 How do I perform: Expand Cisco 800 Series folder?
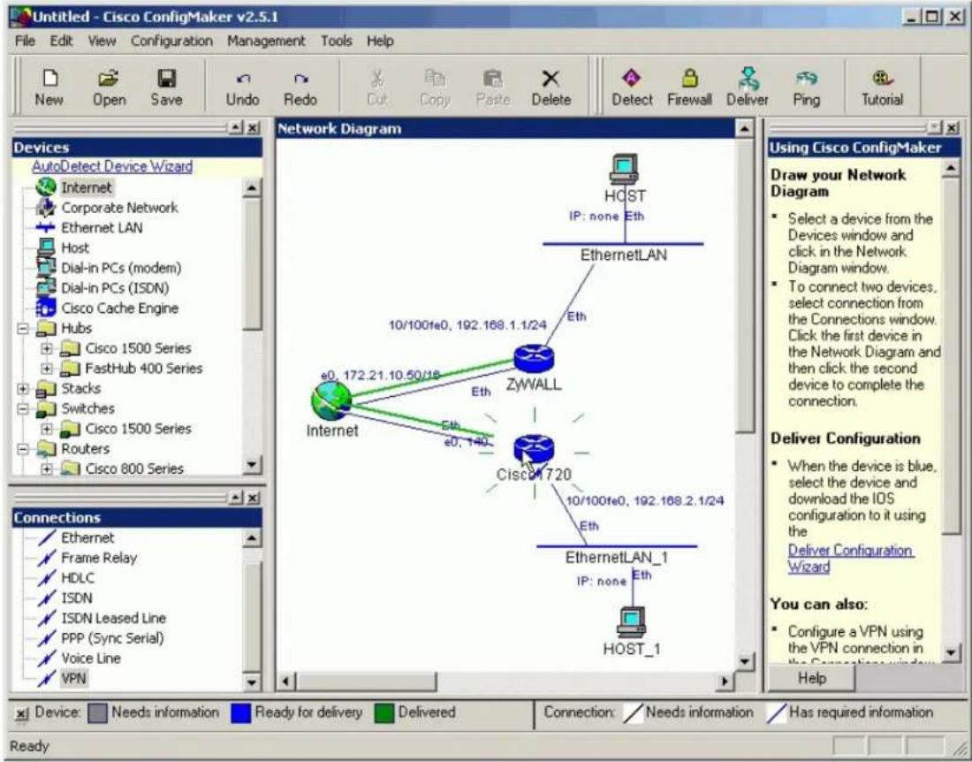(47, 469)
